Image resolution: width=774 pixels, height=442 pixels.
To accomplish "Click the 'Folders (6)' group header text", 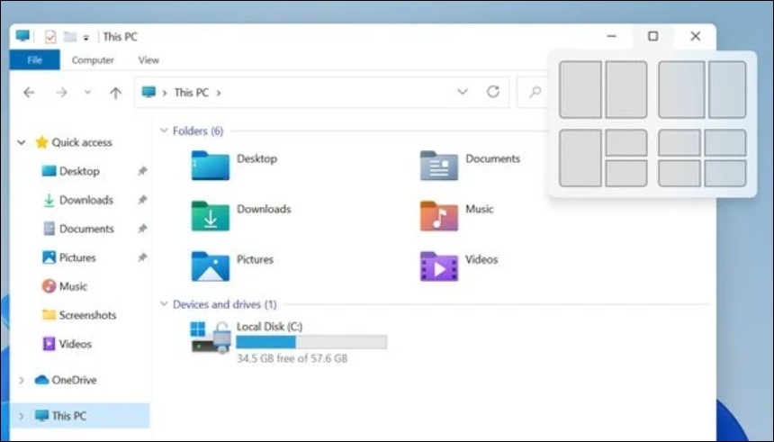I will (198, 131).
